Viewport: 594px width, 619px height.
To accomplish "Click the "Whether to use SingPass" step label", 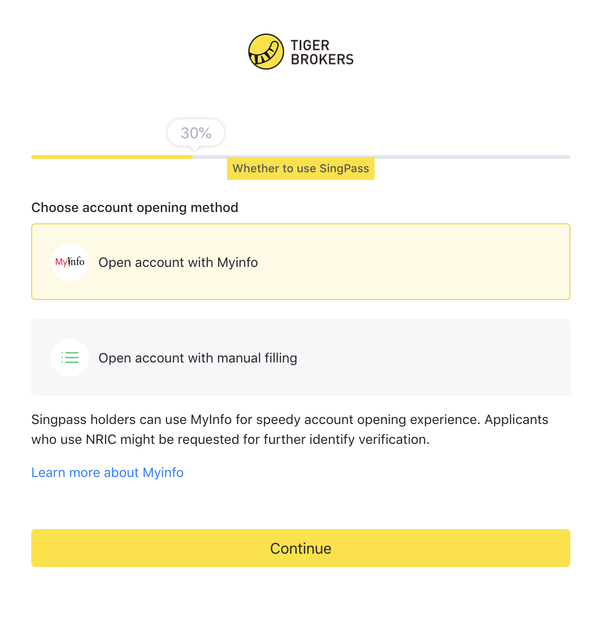I will 300,168.
